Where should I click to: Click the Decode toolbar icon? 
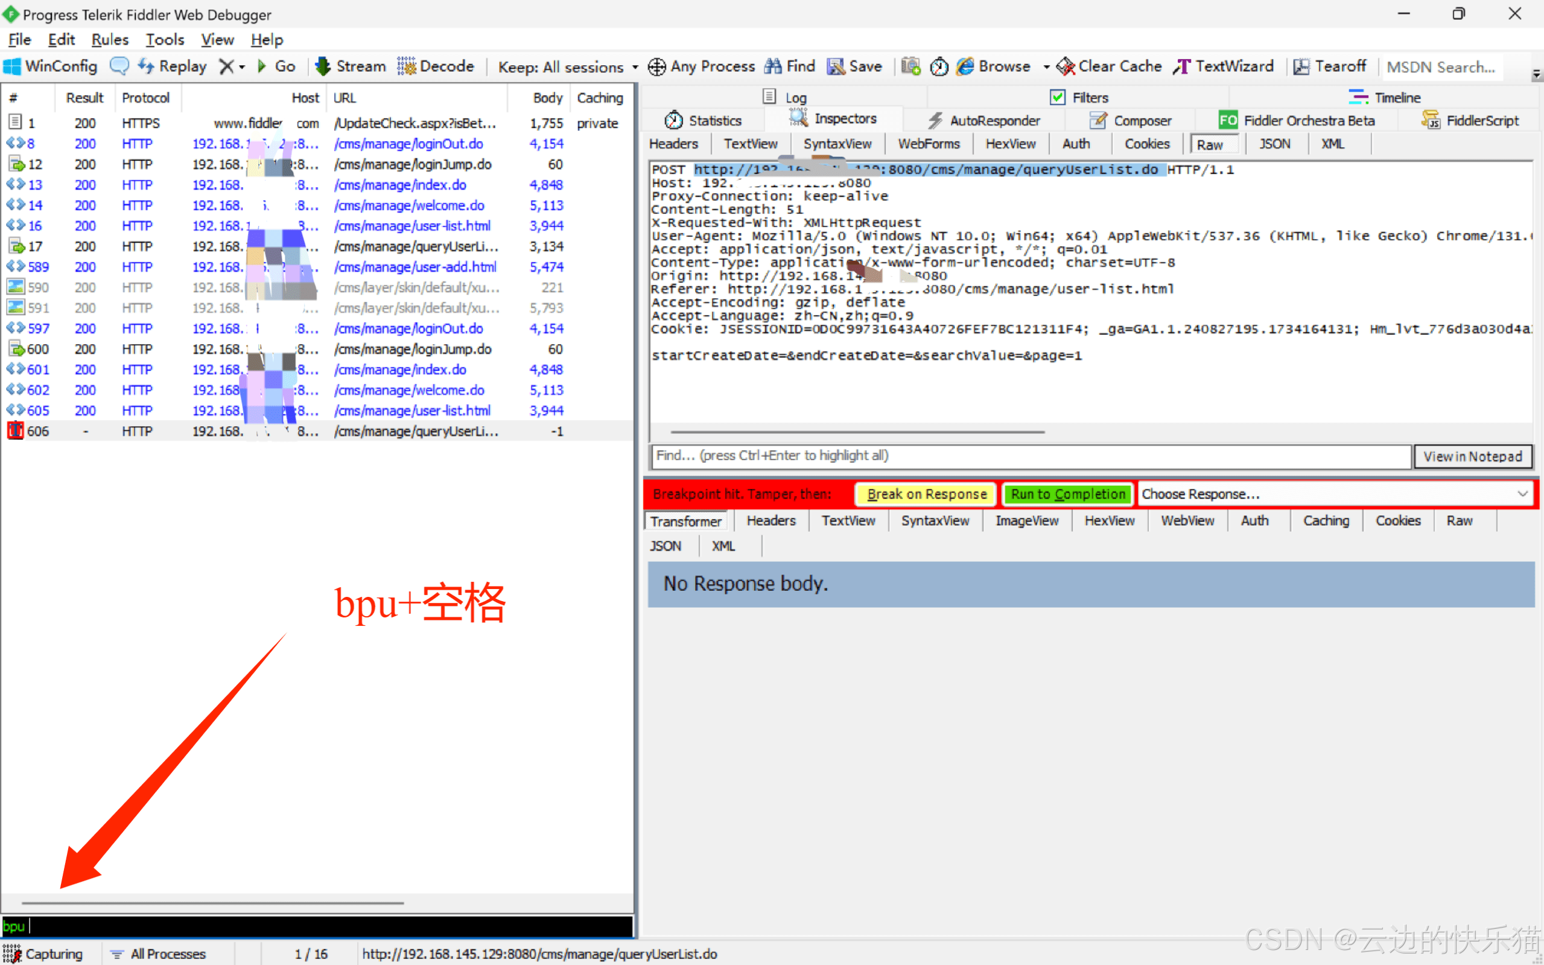pos(406,66)
